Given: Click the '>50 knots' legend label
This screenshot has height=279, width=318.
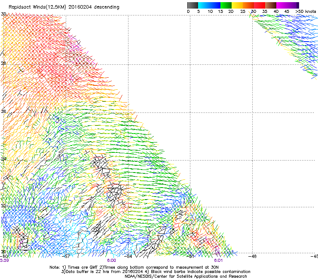Looking at the screenshot, I should pyautogui.click(x=306, y=12).
